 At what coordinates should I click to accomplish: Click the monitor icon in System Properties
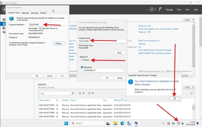pyautogui.click(x=11, y=19)
